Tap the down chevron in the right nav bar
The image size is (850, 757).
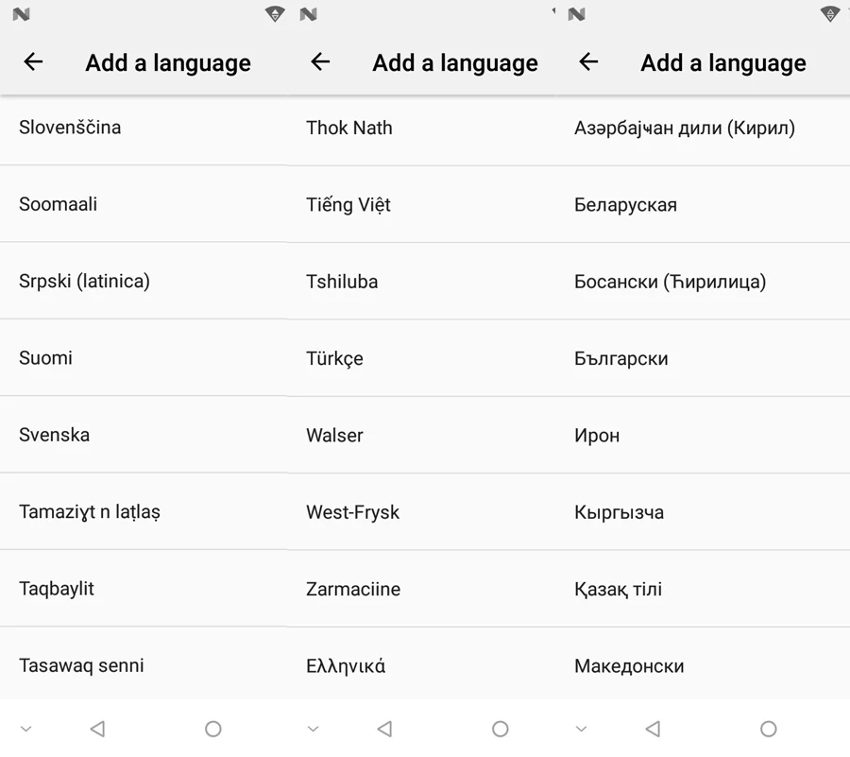click(x=581, y=729)
